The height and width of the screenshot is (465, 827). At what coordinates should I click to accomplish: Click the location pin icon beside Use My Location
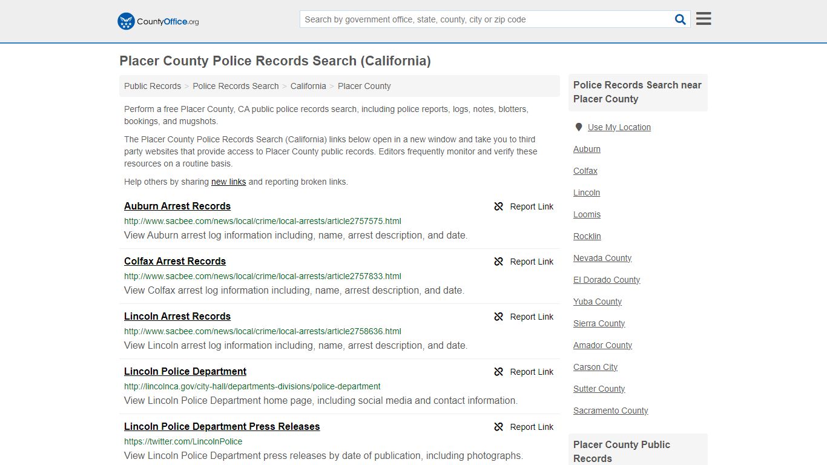(579, 127)
